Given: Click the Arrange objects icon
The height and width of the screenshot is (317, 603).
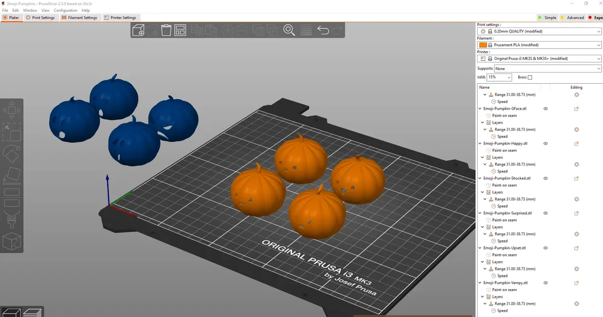Looking at the screenshot, I should [180, 30].
